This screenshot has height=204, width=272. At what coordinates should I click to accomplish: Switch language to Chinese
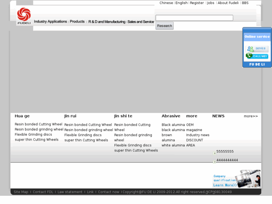(166, 3)
